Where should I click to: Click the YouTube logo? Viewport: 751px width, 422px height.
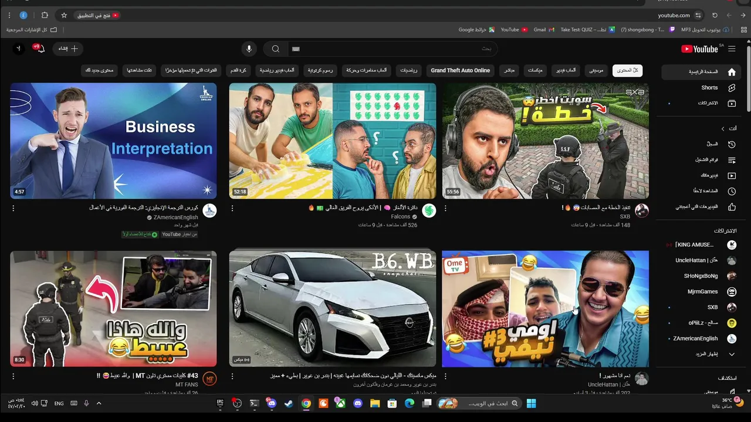pyautogui.click(x=700, y=49)
